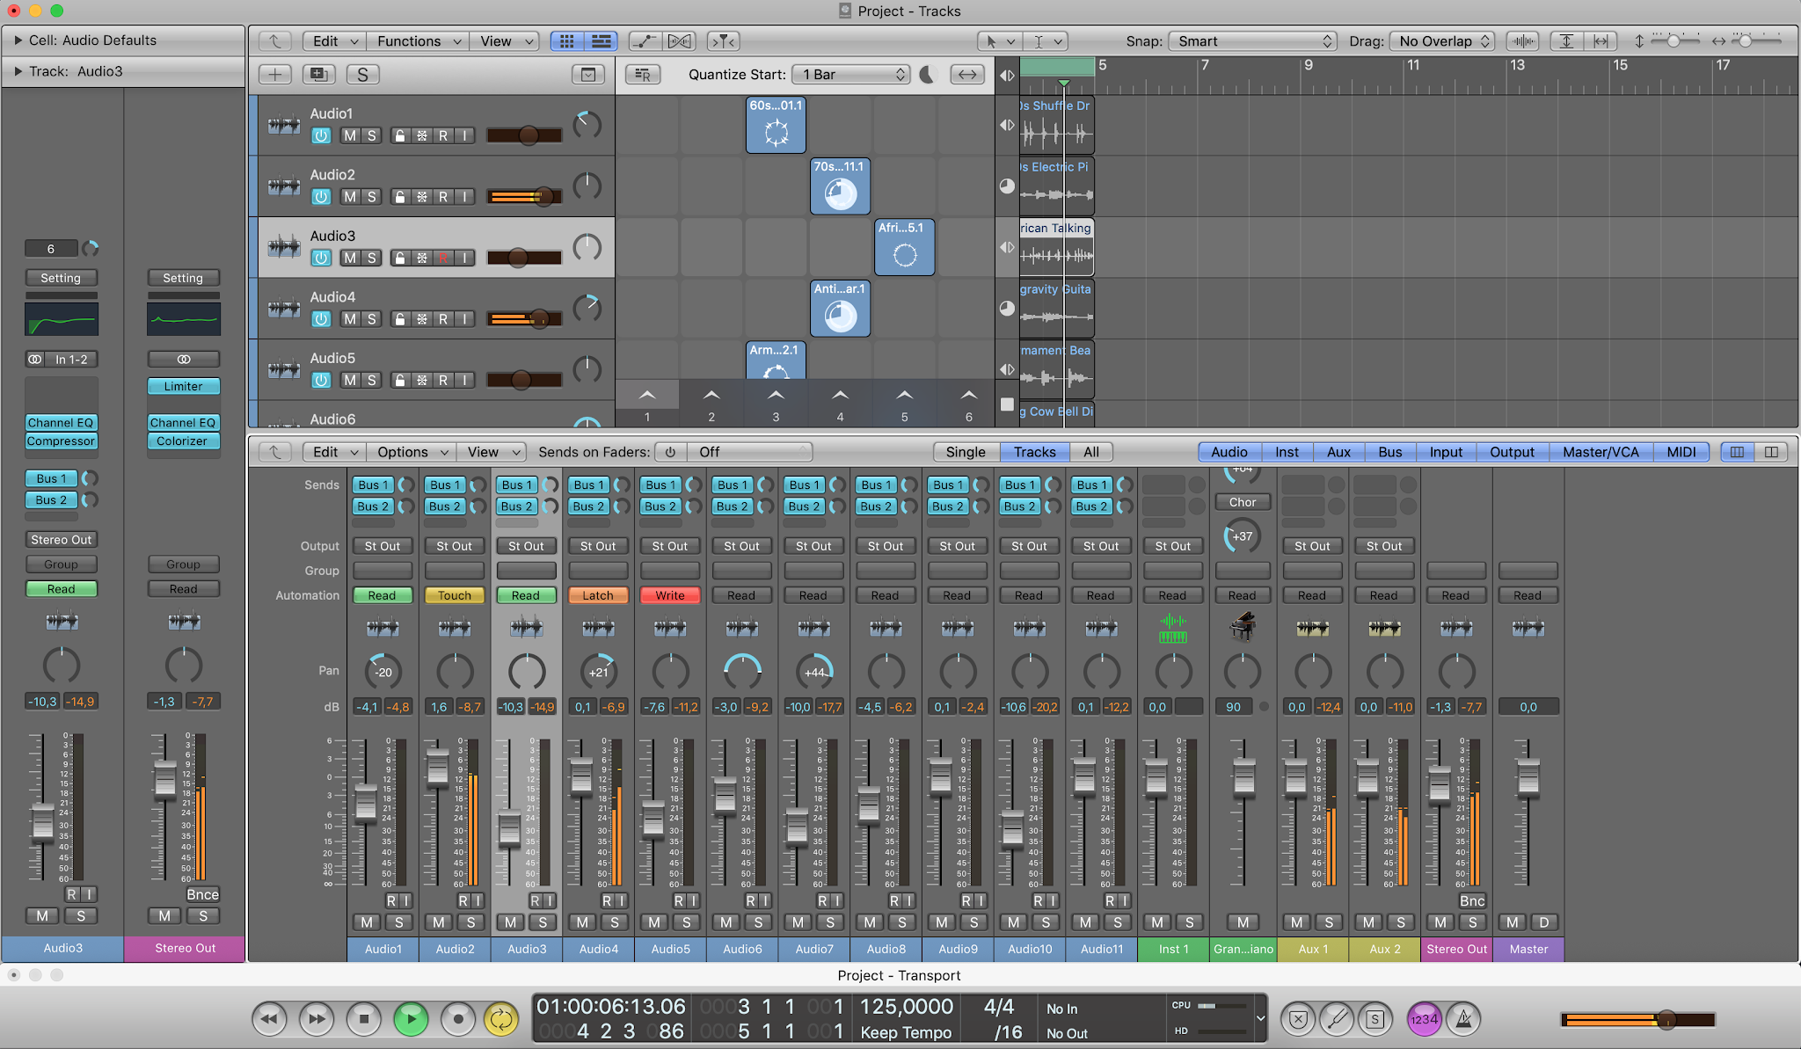1801x1049 pixels.
Task: Click the Touch automation button on Audio2
Action: pyautogui.click(x=455, y=595)
